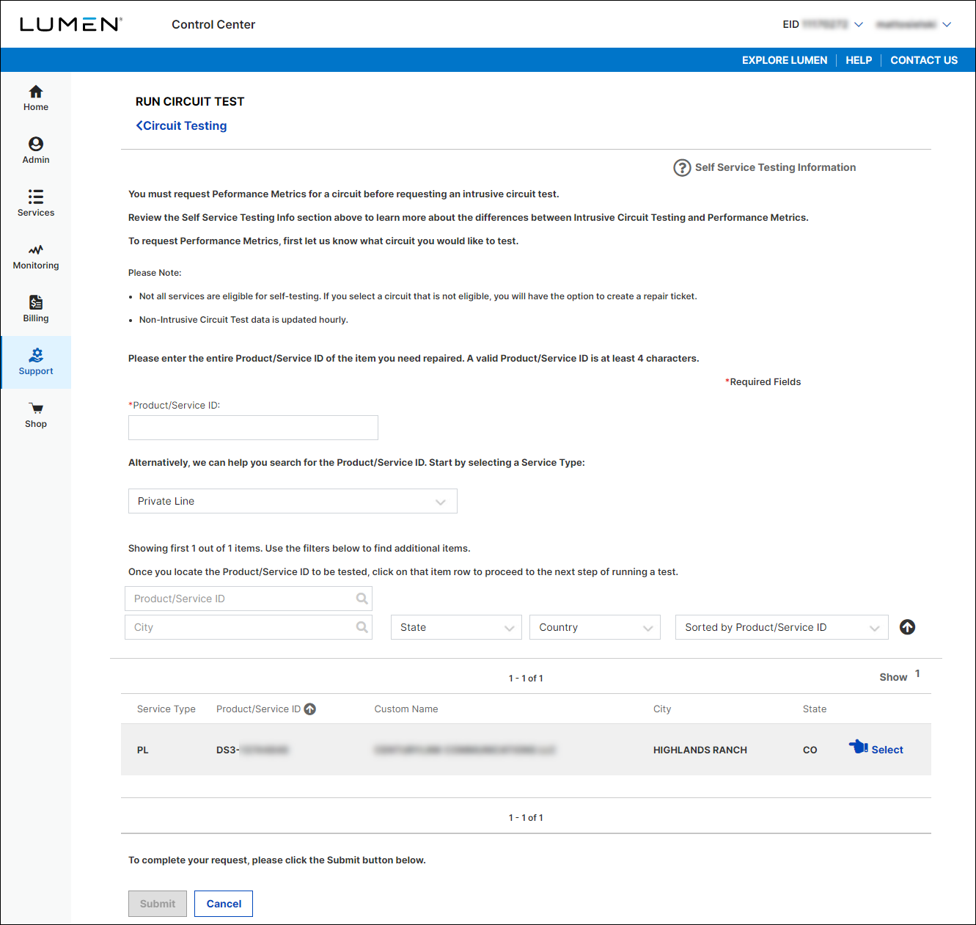This screenshot has height=925, width=976.
Task: Click HIGHLANDS RANCH cell in the results row
Action: coord(700,750)
